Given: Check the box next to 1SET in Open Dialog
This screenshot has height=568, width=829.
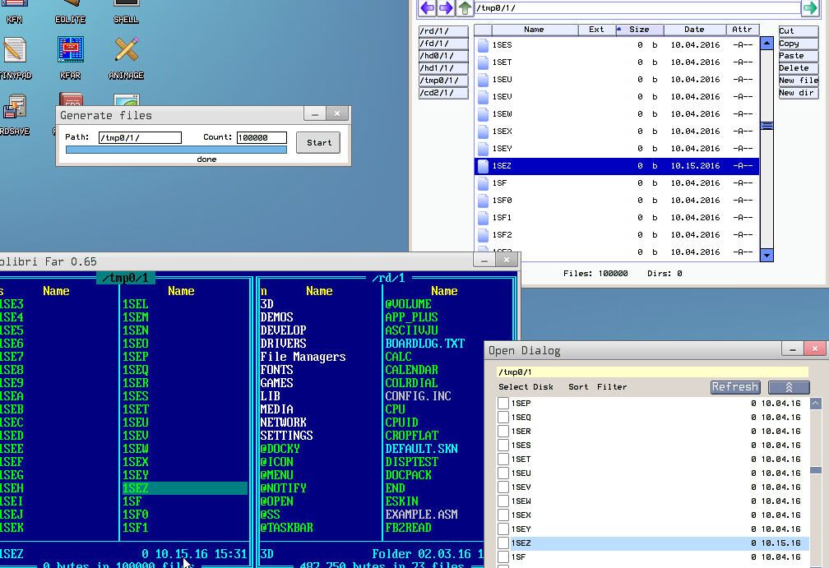Looking at the screenshot, I should (x=503, y=459).
